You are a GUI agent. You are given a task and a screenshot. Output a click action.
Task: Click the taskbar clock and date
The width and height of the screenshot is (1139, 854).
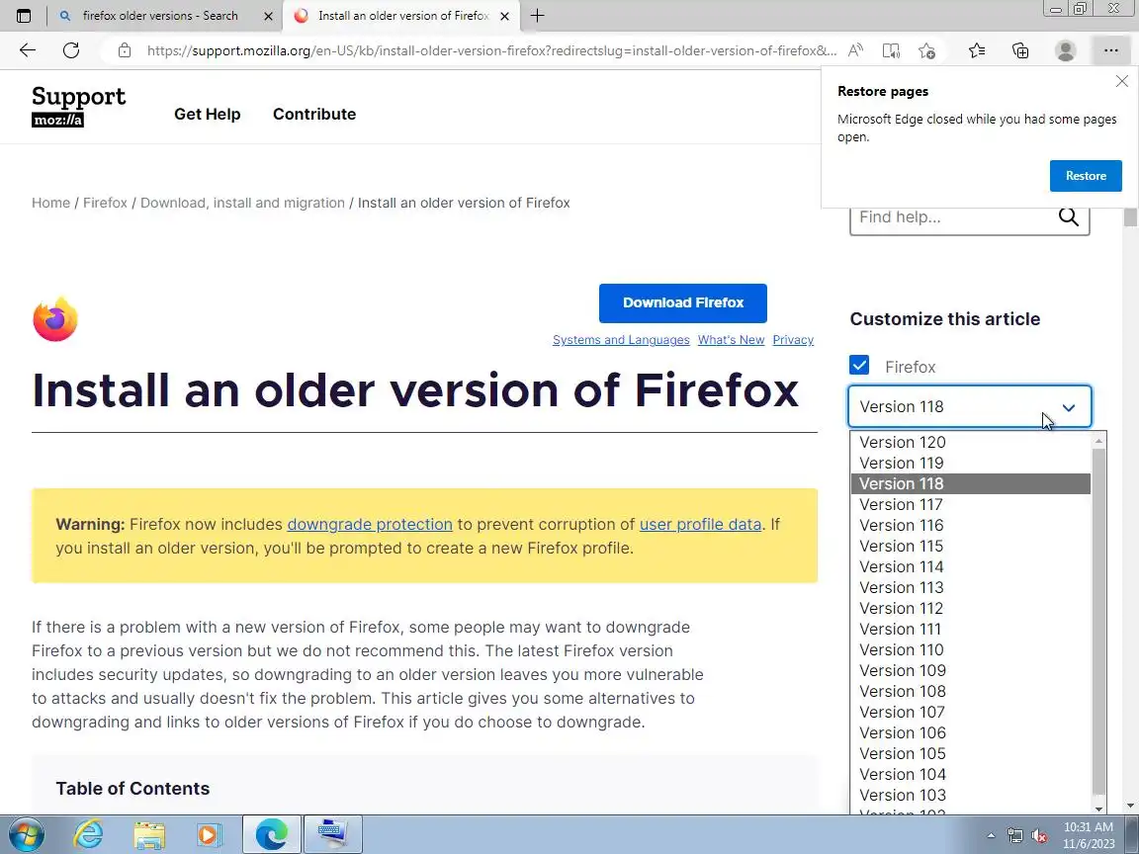(x=1089, y=835)
